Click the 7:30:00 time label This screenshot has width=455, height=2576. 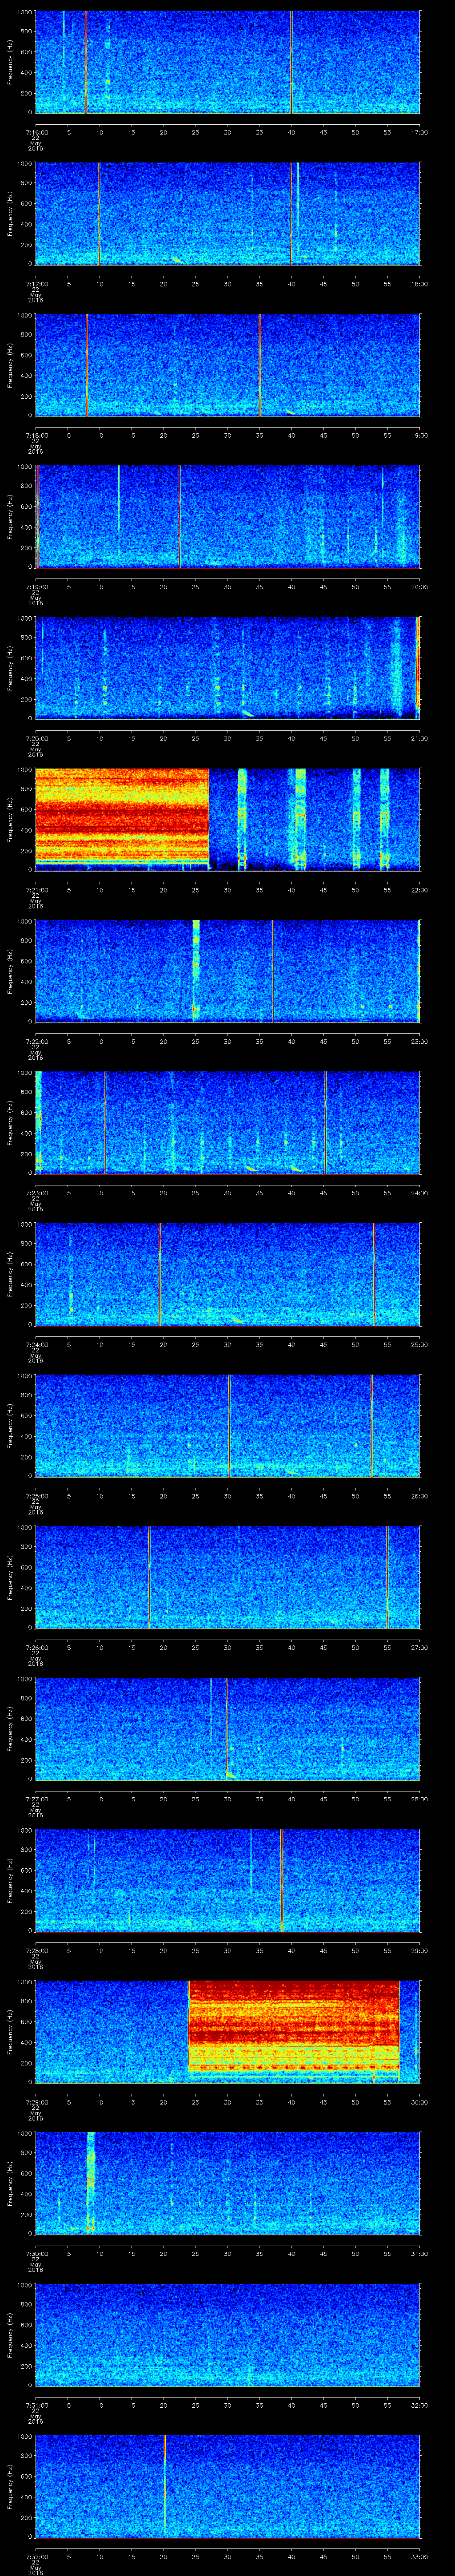(x=36, y=2253)
